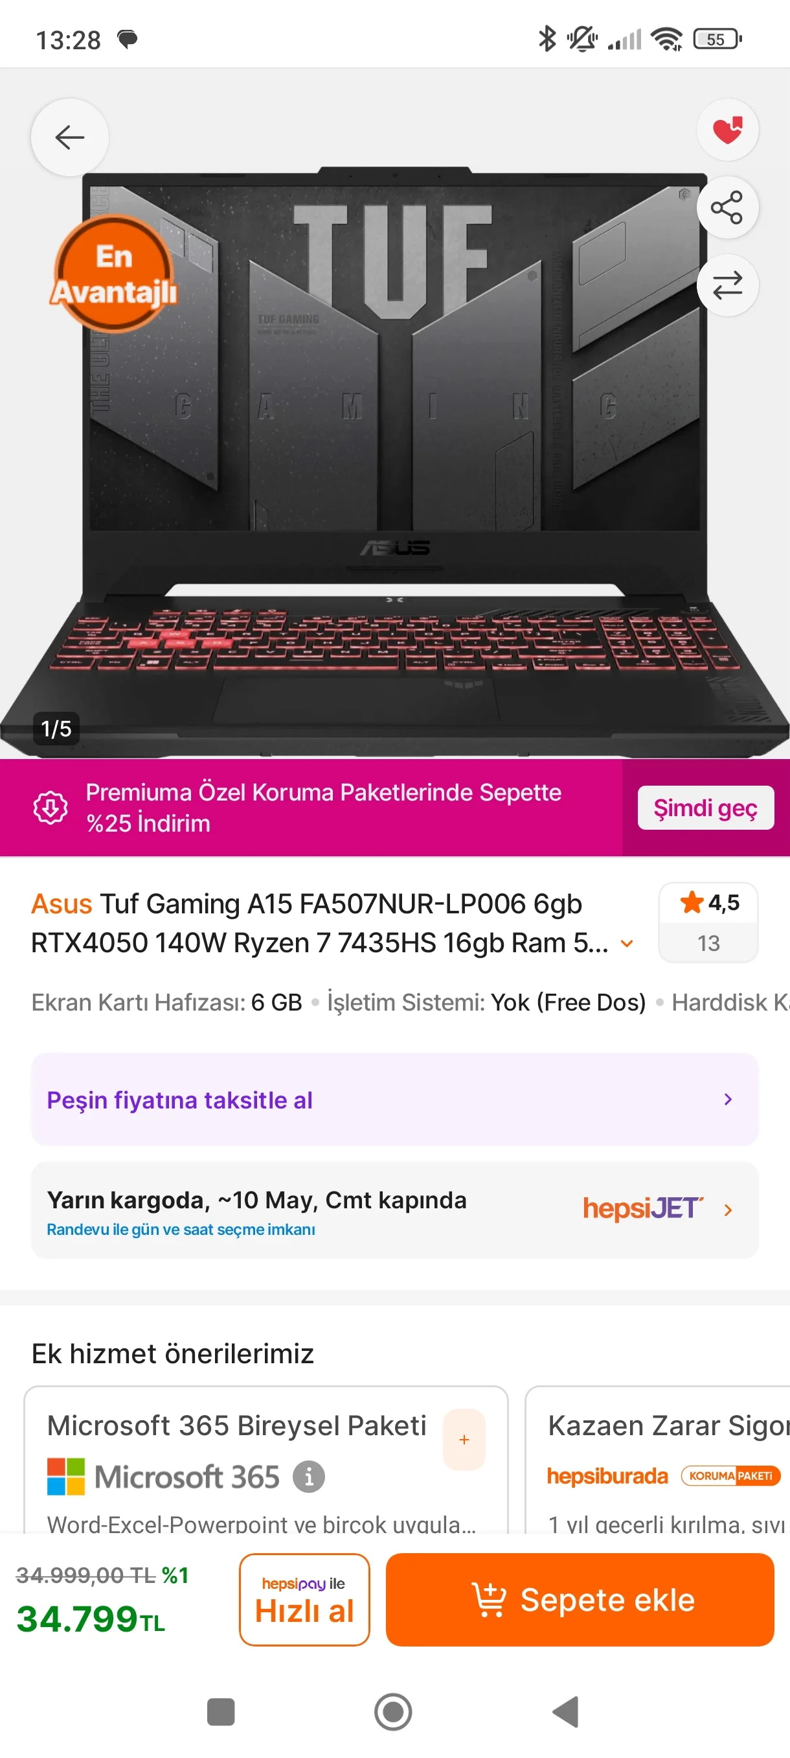Expand hepsiJET delivery details arrow

click(x=727, y=1210)
